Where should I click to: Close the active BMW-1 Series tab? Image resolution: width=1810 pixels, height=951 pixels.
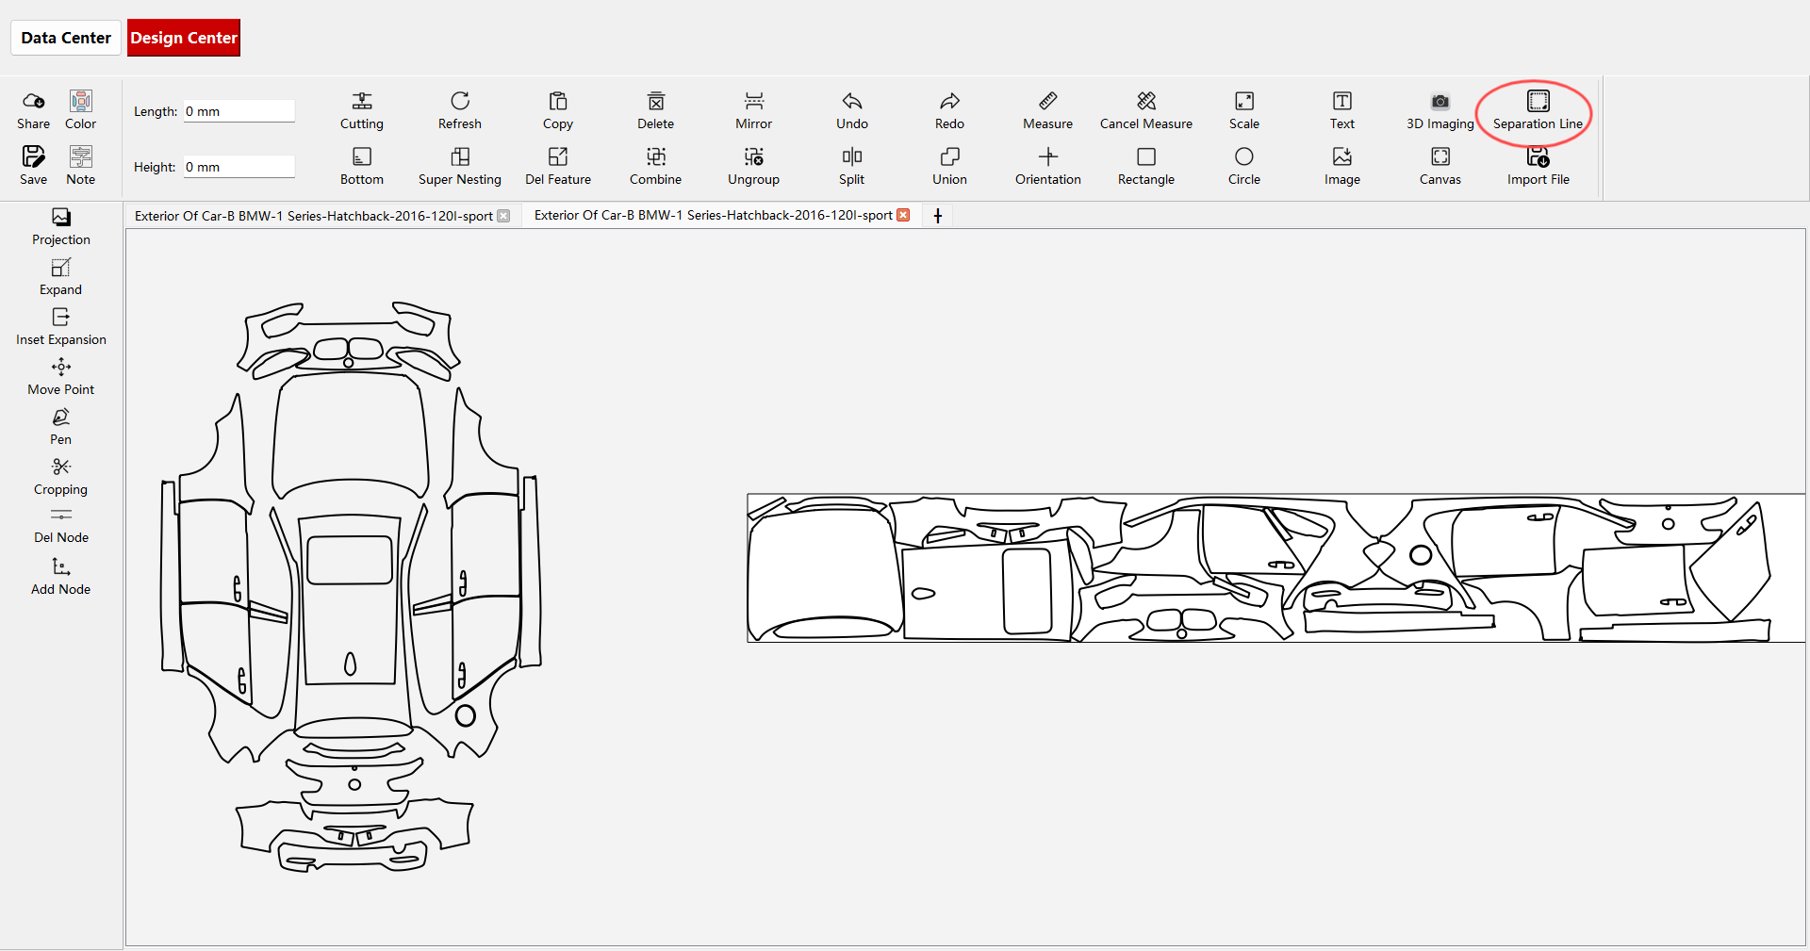tap(903, 215)
